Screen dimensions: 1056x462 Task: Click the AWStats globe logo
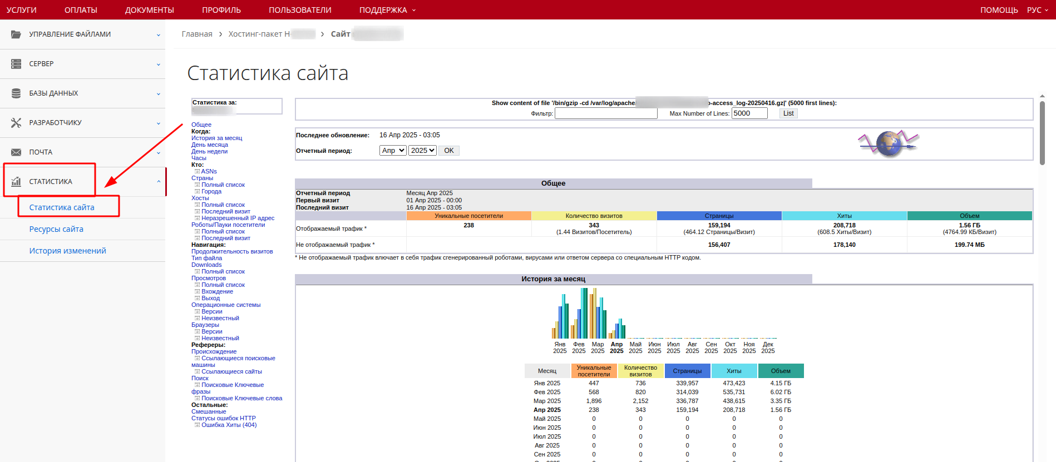tap(889, 143)
